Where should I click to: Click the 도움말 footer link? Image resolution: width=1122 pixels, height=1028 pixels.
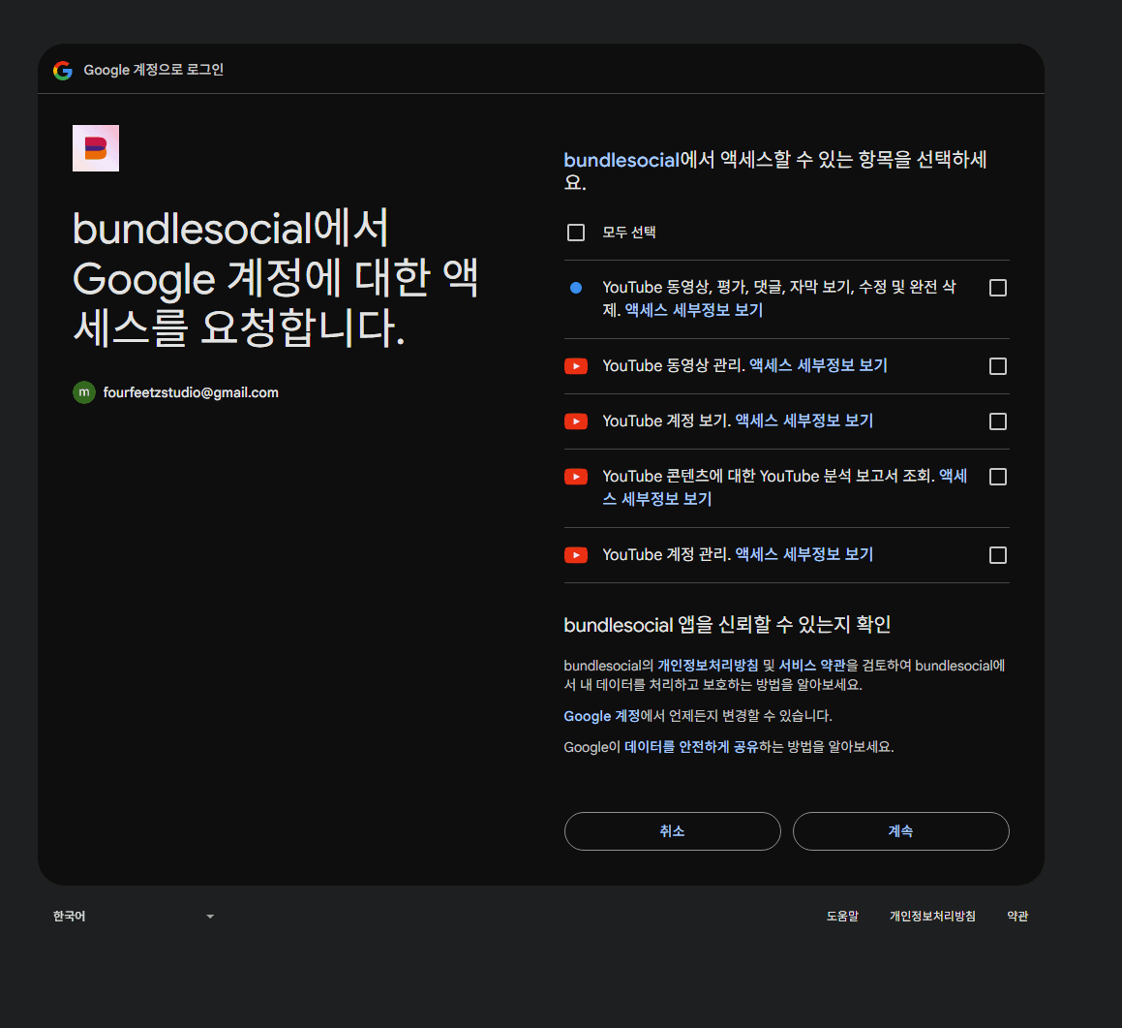(842, 917)
